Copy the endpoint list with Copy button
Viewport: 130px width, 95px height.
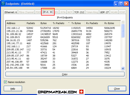(65, 74)
